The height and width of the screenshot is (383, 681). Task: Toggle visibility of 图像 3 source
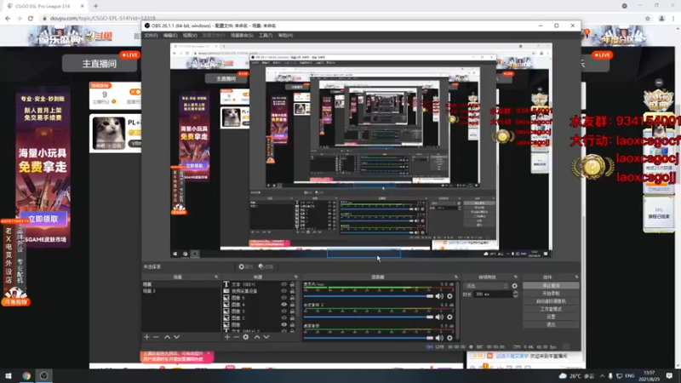point(284,312)
